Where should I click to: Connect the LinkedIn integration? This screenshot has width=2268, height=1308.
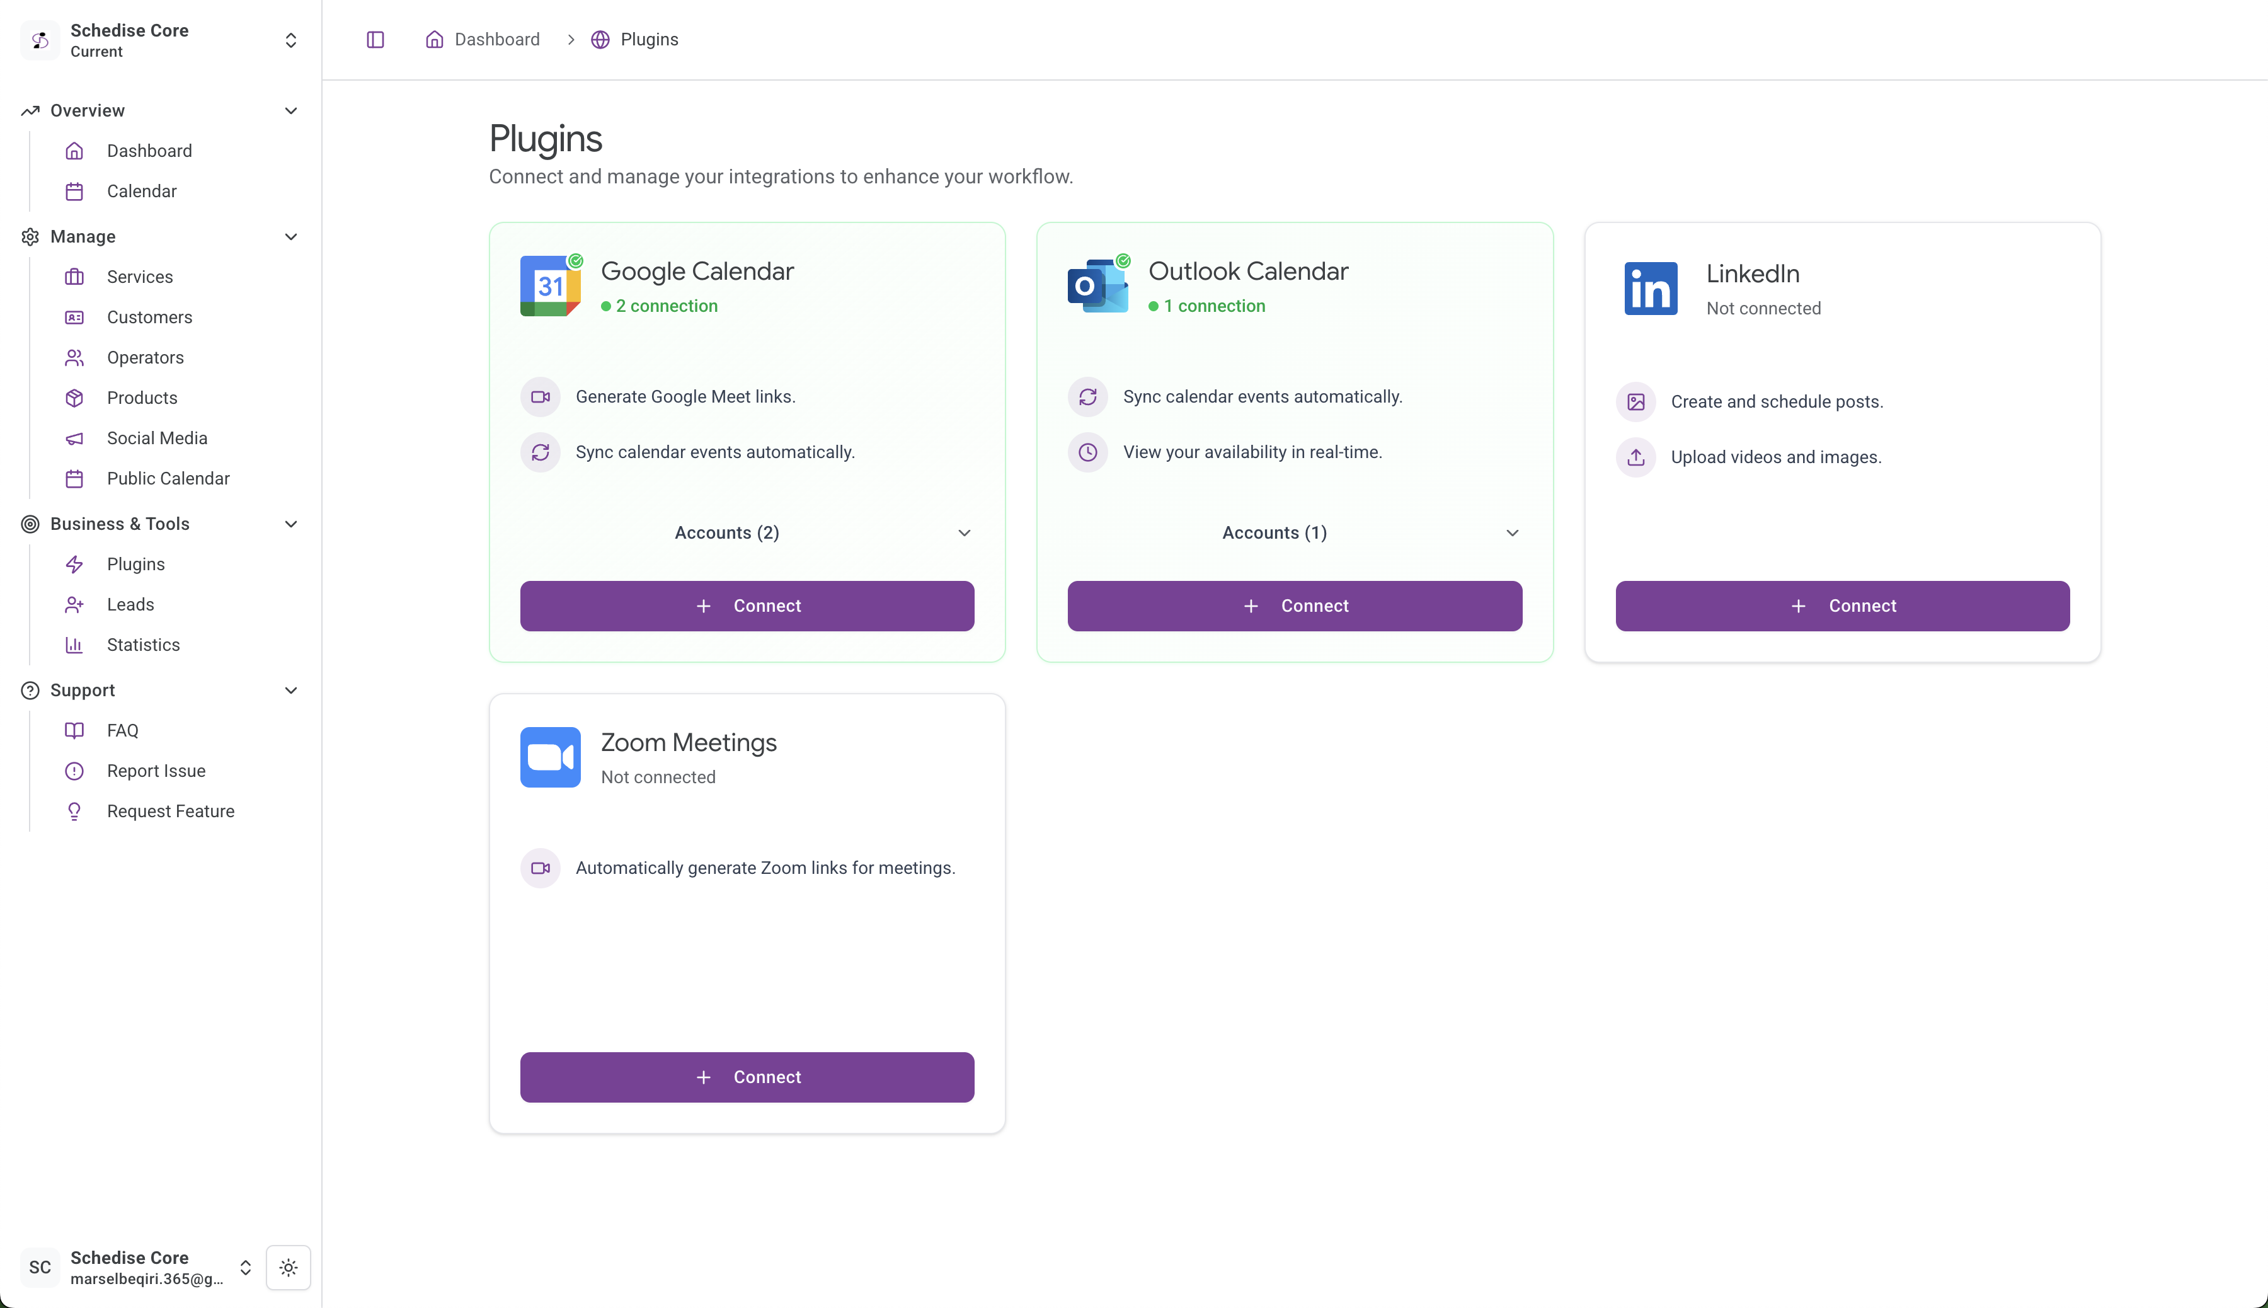tap(1841, 605)
